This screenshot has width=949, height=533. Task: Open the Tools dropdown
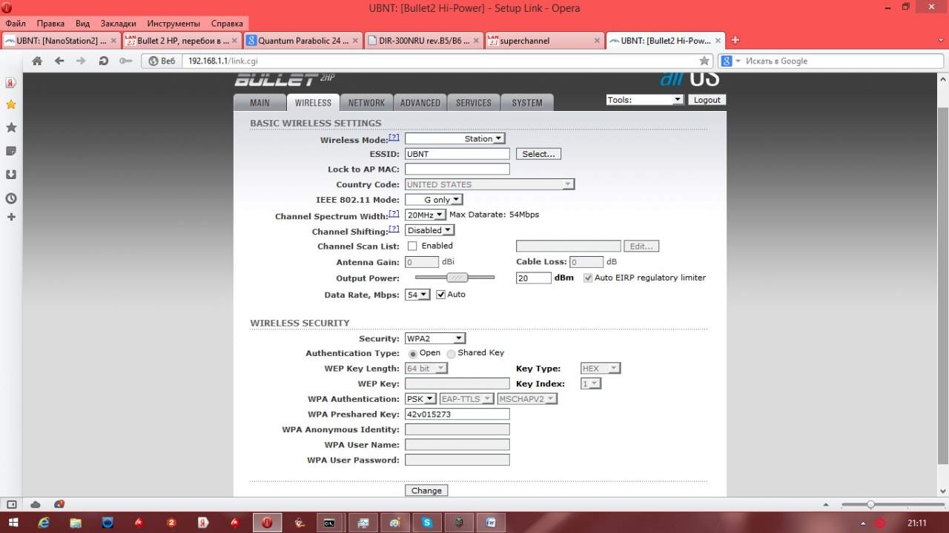[x=644, y=100]
